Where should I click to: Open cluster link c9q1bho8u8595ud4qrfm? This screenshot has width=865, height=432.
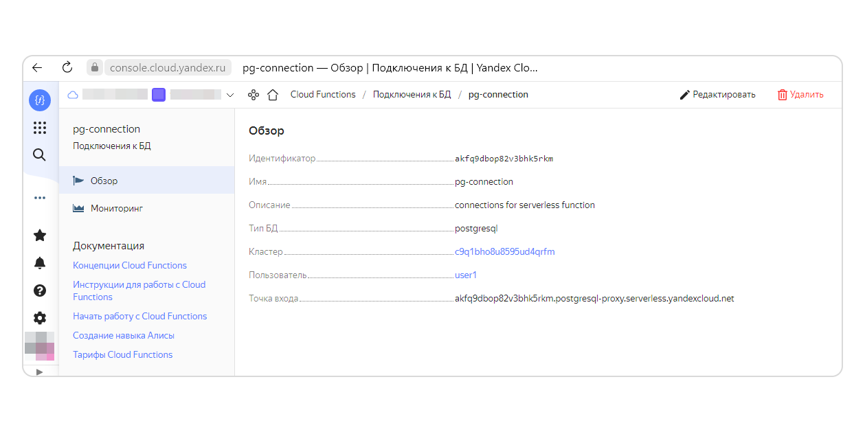(x=505, y=251)
